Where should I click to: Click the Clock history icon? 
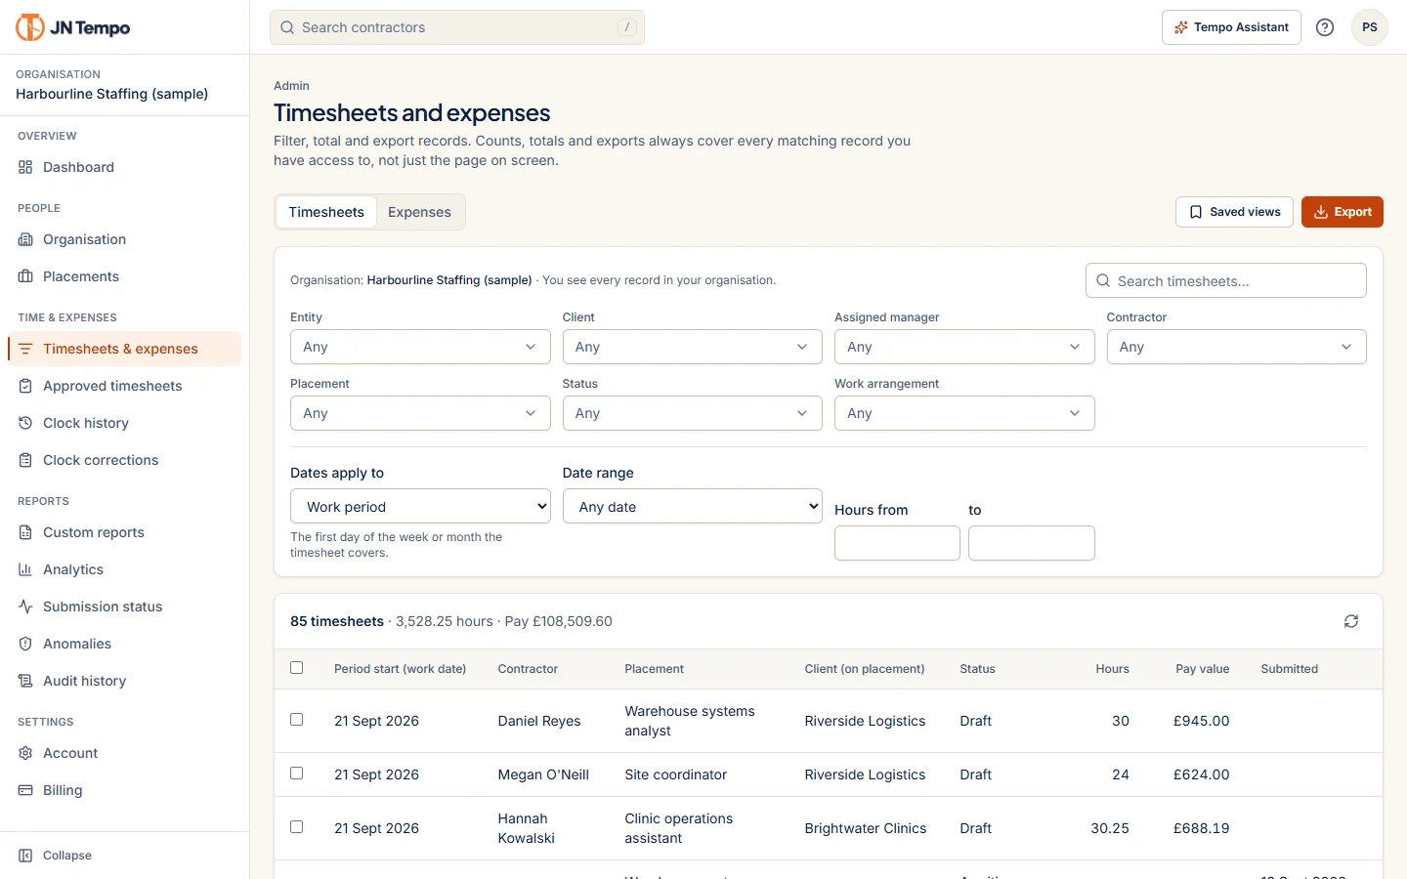[x=25, y=423]
